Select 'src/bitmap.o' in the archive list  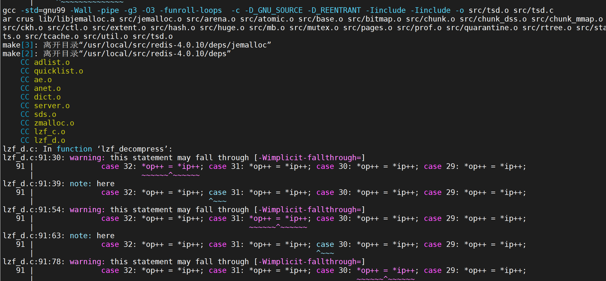(374, 19)
